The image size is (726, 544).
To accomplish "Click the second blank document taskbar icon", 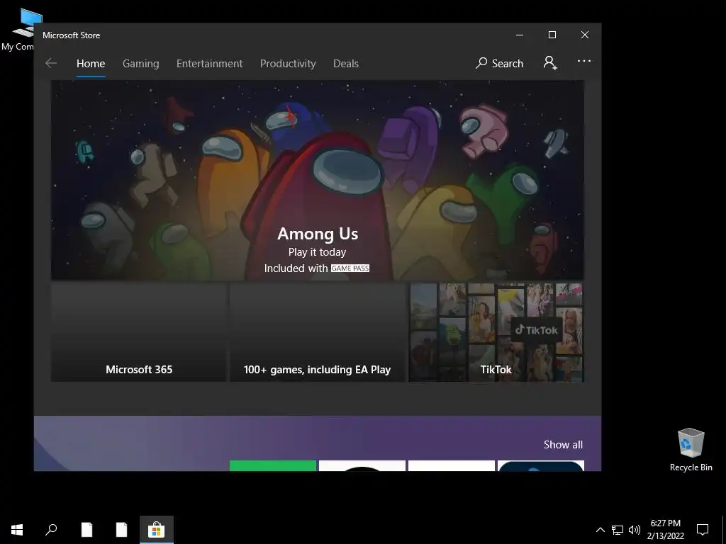I will point(121,530).
